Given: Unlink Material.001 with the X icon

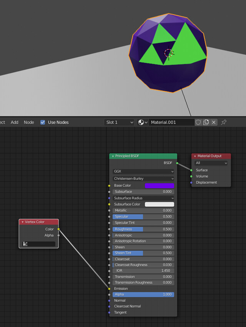Looking at the screenshot, I should (214, 122).
